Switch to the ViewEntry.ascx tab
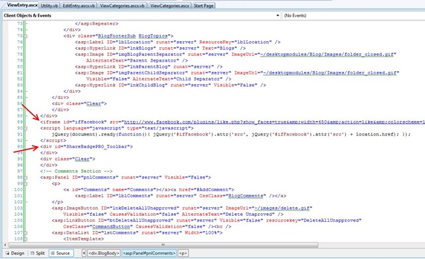The width and height of the screenshot is (425, 259). coord(22,5)
